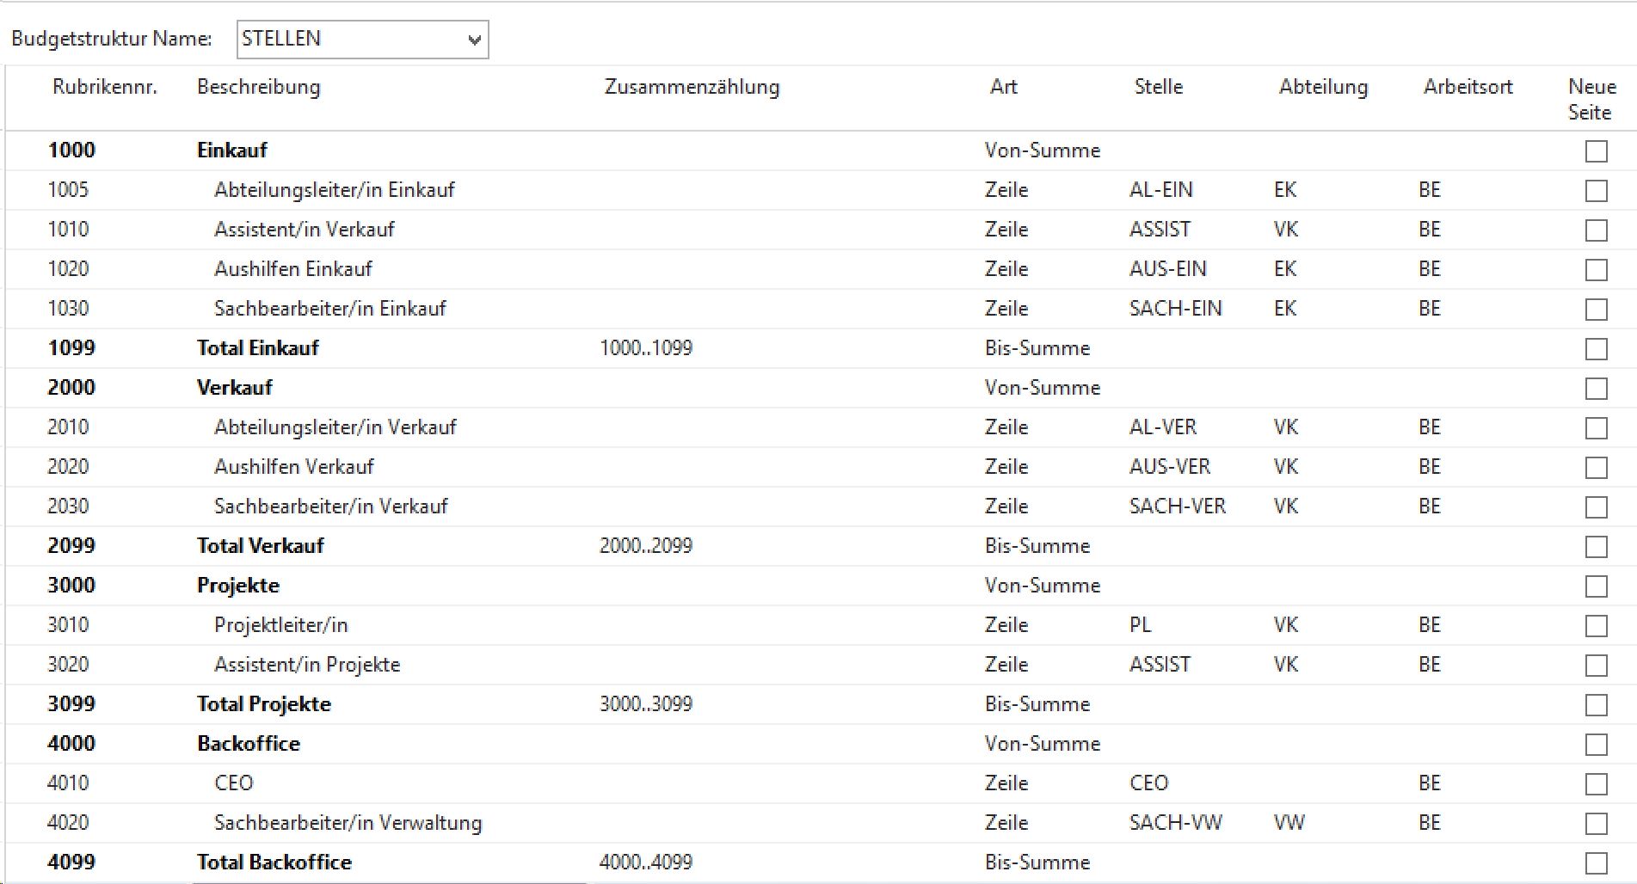Tick Neue Seite checkbox for Einkauf row
This screenshot has height=884, width=1637.
coord(1596,151)
